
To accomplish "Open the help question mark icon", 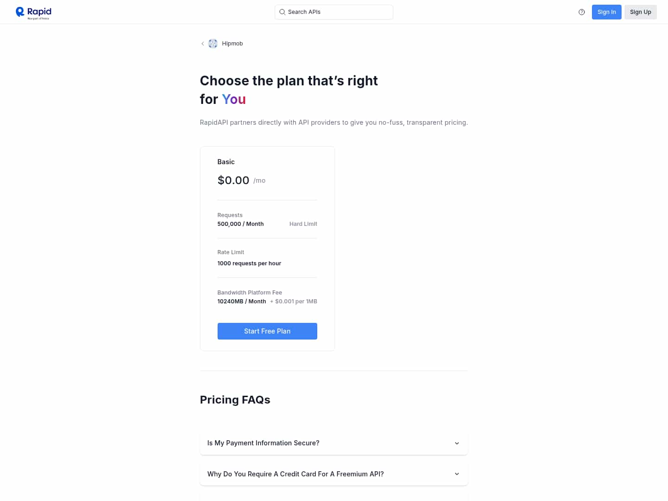I will coord(582,12).
